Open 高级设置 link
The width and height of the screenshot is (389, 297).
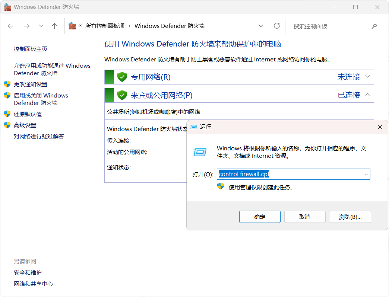[x=25, y=125]
